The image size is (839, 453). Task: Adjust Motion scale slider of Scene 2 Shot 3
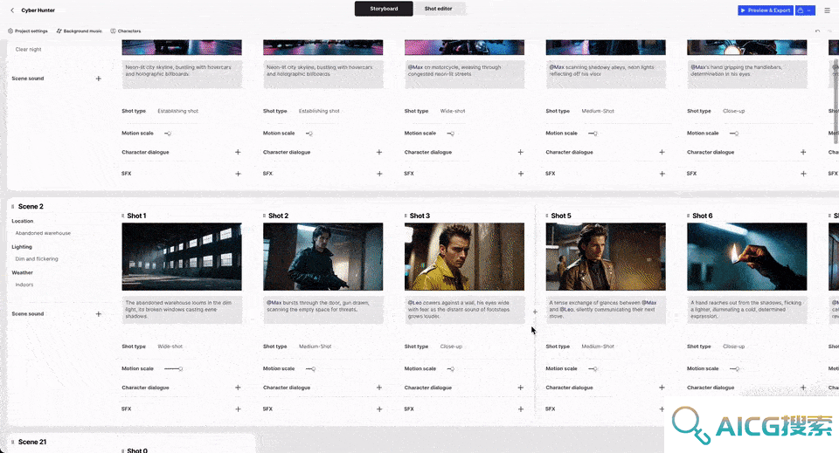(x=451, y=368)
